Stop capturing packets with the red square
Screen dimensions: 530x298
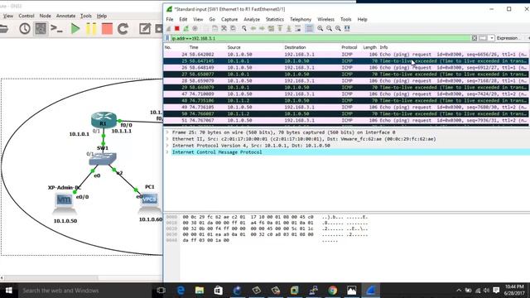click(x=176, y=29)
